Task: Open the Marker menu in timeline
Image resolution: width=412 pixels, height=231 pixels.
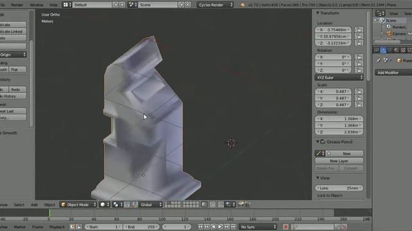Action: tap(20, 227)
